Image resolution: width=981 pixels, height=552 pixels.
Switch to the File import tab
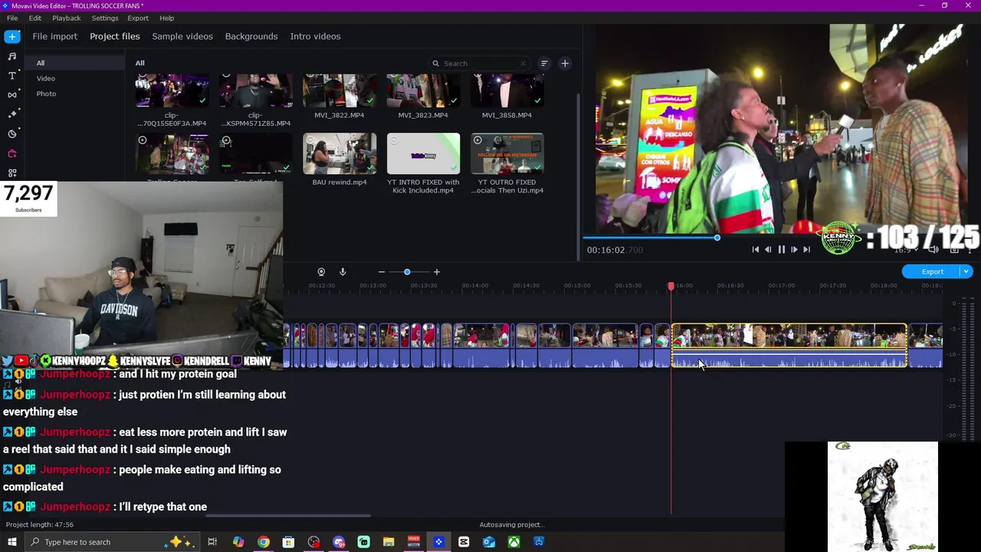[x=54, y=36]
